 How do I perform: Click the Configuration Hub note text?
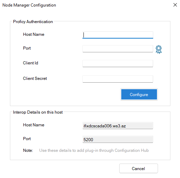94,150
